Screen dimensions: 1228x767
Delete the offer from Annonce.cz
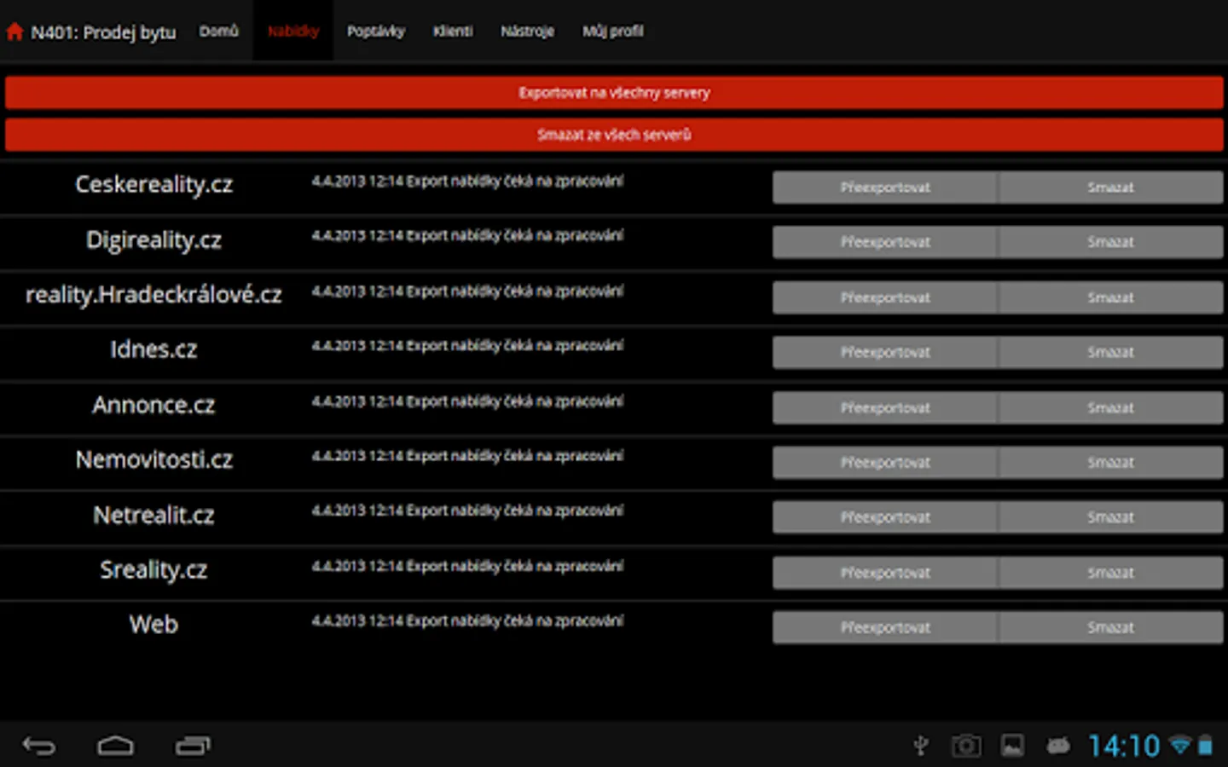tap(1110, 407)
